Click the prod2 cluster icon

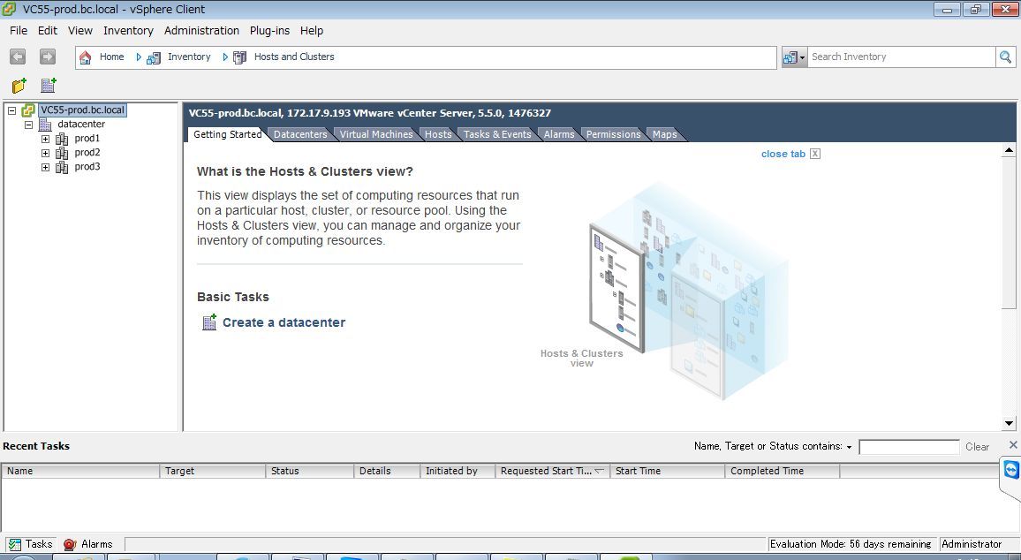[x=62, y=153]
